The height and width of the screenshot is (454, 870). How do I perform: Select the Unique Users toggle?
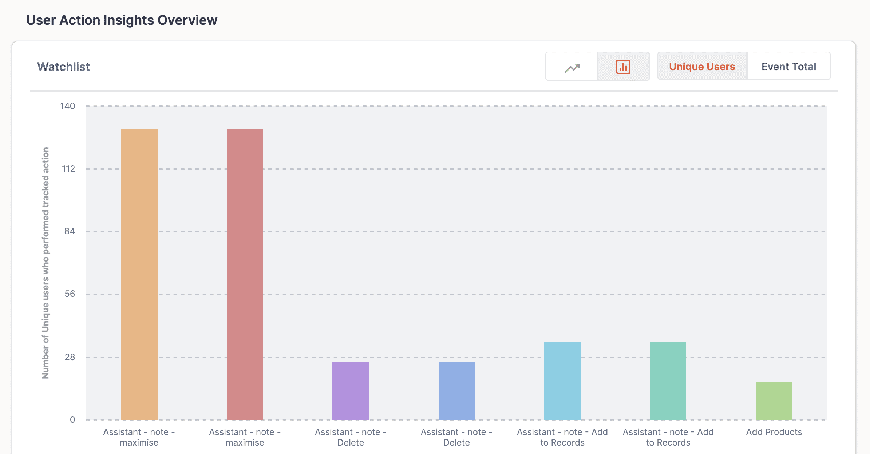702,67
